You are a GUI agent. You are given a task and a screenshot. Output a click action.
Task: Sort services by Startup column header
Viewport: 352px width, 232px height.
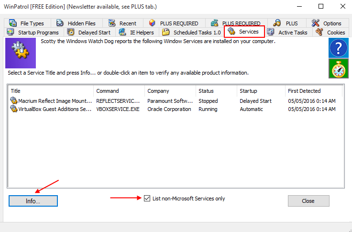pyautogui.click(x=261, y=91)
